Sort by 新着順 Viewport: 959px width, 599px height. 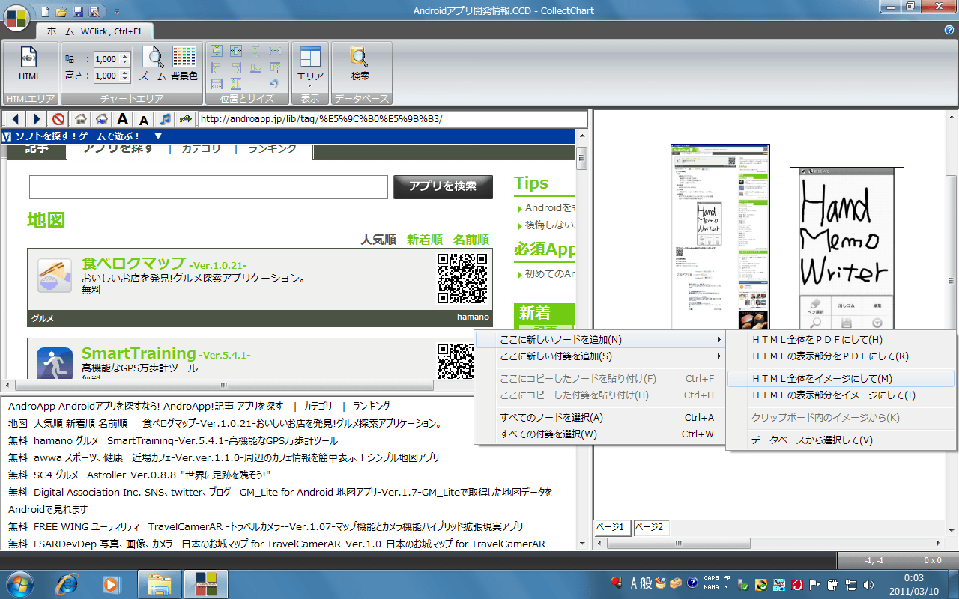pyautogui.click(x=425, y=240)
